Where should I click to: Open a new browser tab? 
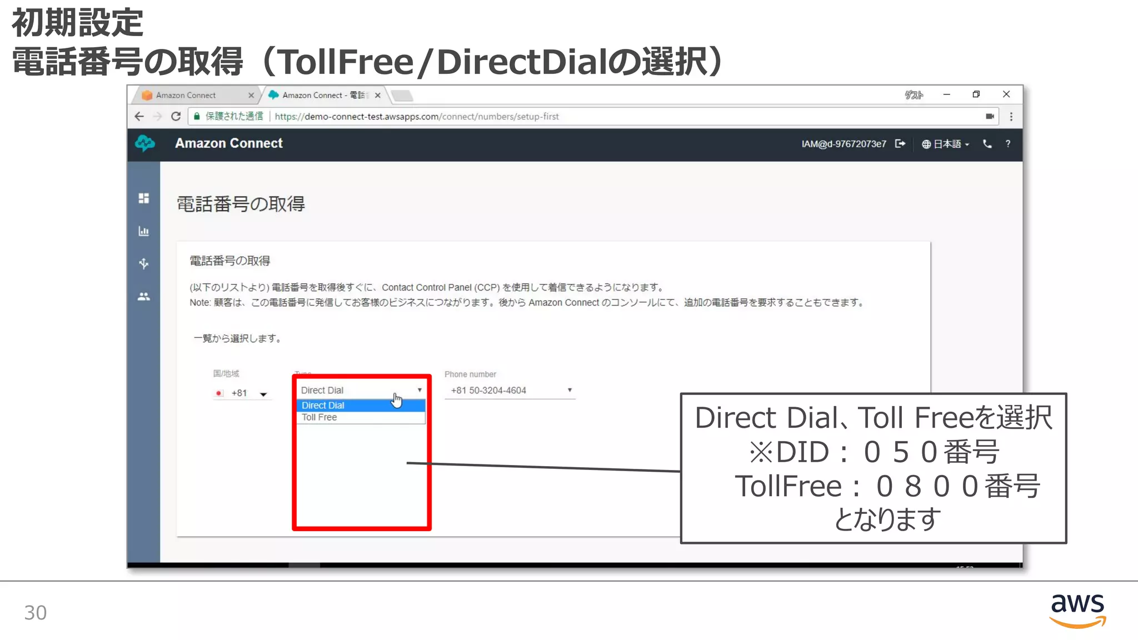[x=402, y=96]
